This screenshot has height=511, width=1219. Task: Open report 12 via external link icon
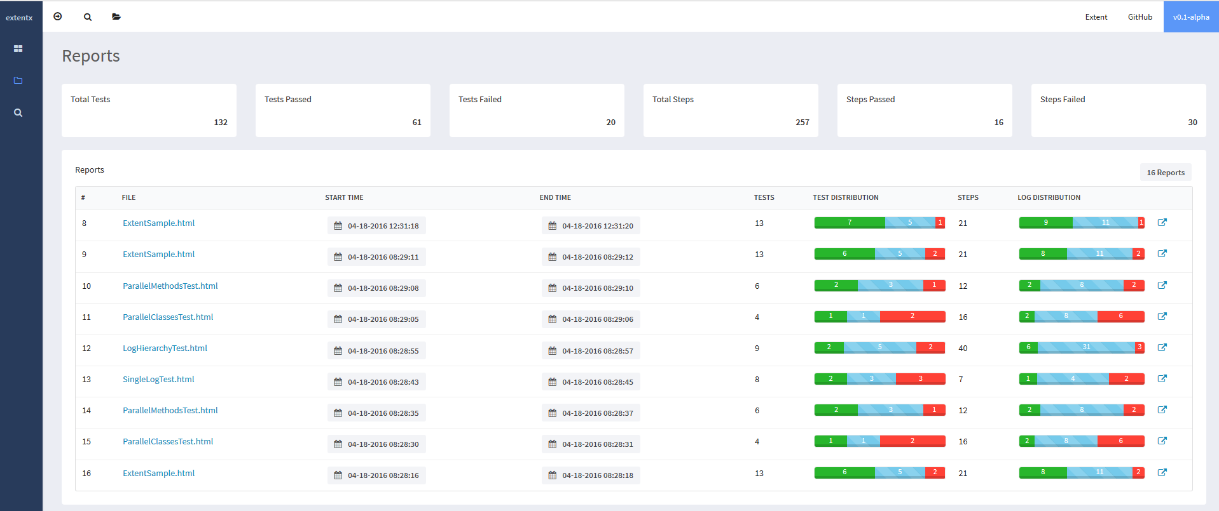1162,348
